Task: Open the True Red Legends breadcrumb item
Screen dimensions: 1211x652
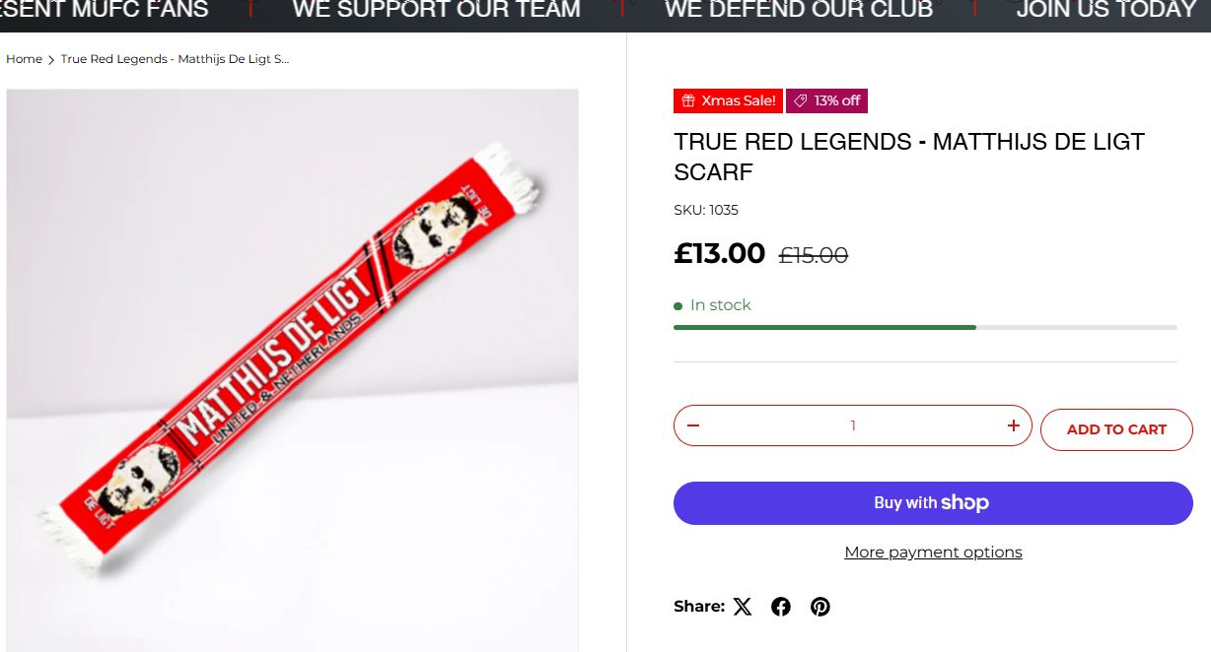Action: click(x=175, y=59)
